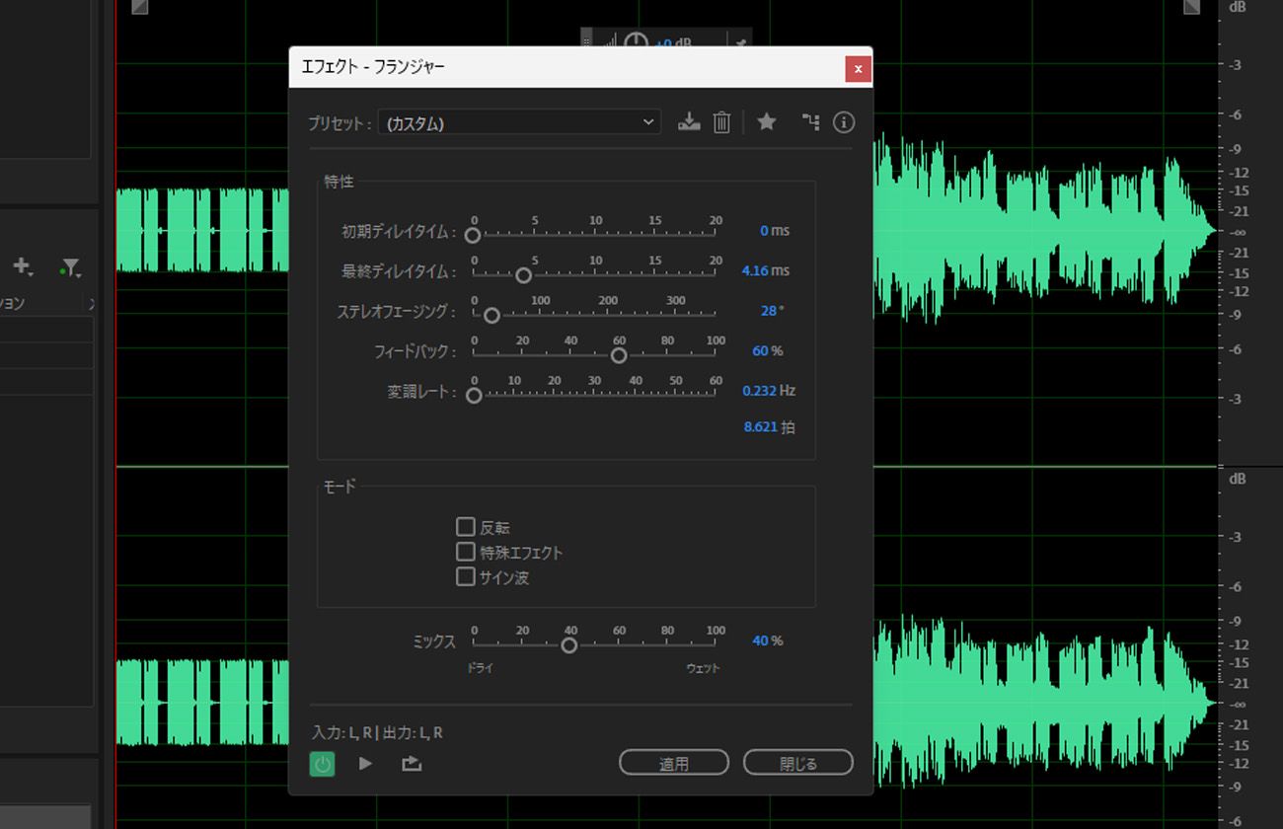
Task: Click the エフェクト - フランジャー title text
Action: [373, 68]
